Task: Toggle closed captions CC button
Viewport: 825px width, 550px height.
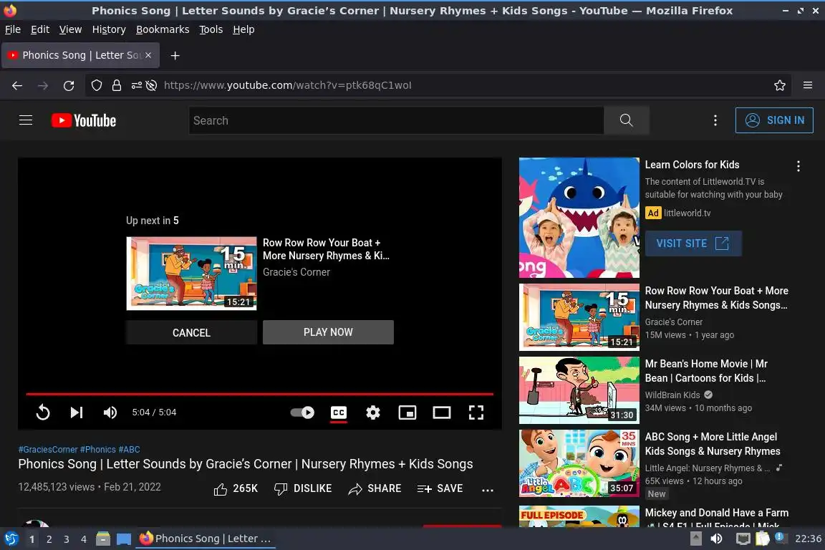Action: coord(339,412)
